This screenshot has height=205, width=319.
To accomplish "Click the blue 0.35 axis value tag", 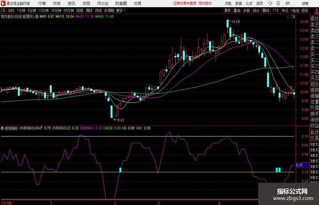I will (302, 165).
